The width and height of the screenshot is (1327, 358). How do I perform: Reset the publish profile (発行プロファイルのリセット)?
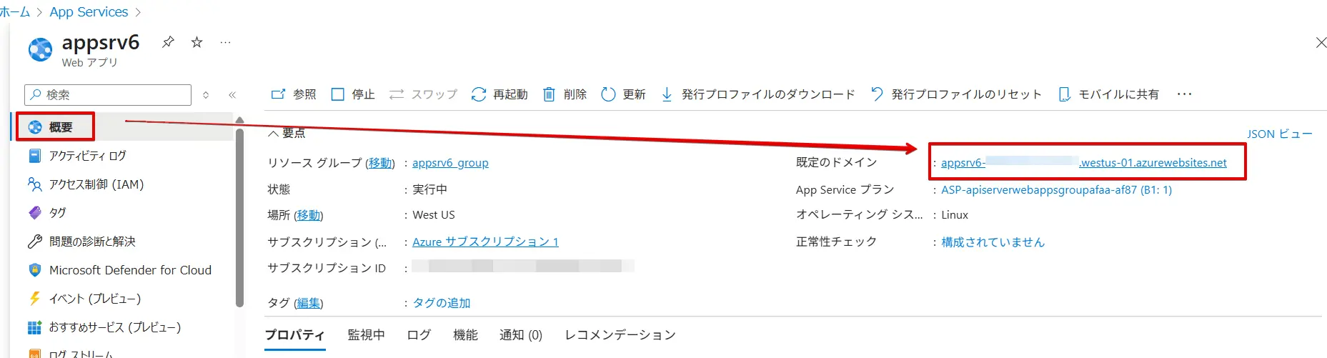[957, 94]
